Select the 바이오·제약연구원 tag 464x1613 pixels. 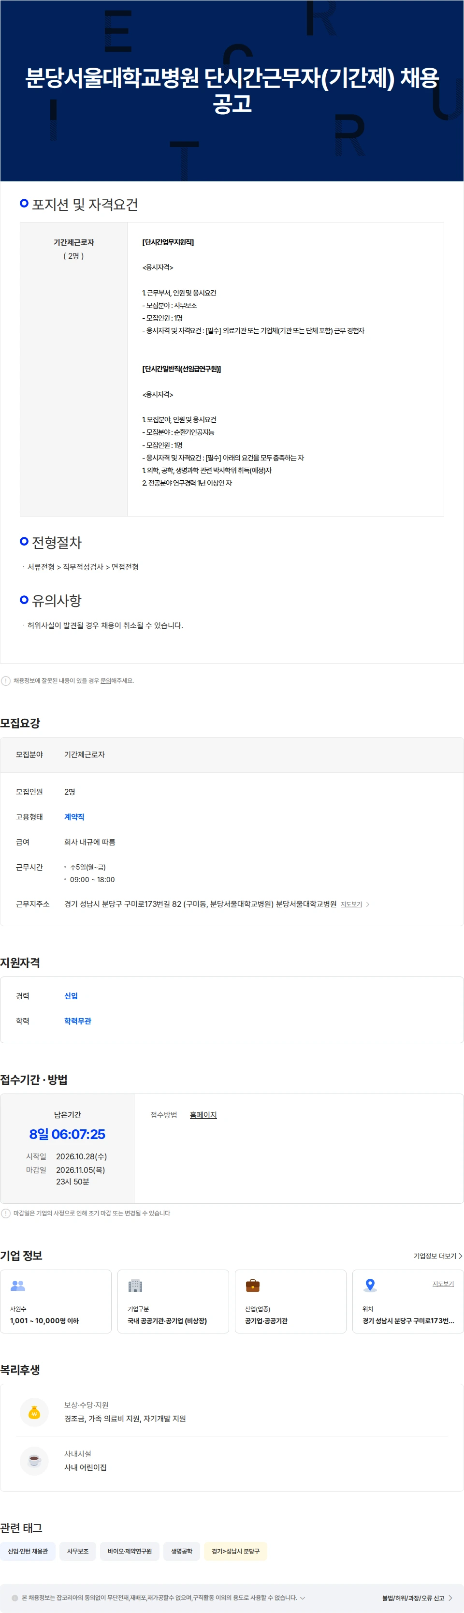(130, 1551)
